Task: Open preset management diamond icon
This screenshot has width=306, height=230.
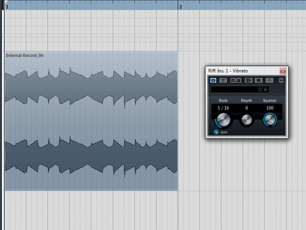Action: click(x=266, y=89)
